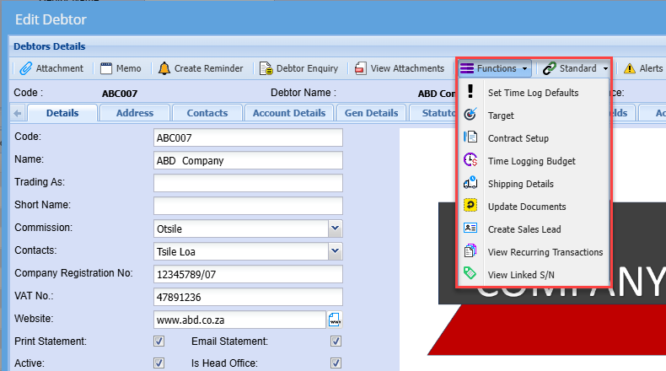Switch to the Contacts tab
The image size is (666, 371).
click(x=207, y=113)
